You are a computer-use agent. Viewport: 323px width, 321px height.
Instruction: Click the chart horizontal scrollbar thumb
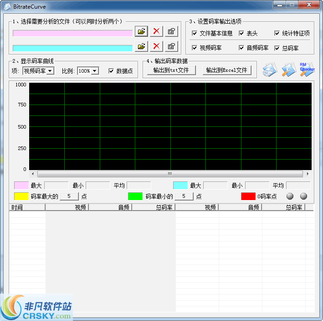point(170,174)
